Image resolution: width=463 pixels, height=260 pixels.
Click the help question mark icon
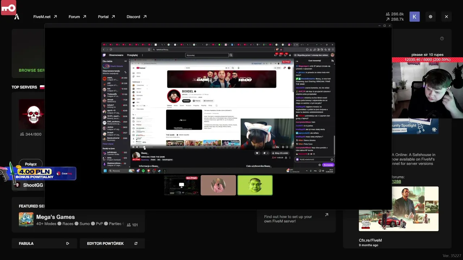[442, 39]
